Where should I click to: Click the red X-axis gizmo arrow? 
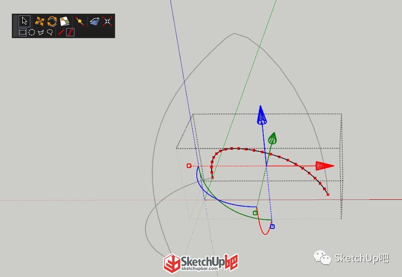325,166
